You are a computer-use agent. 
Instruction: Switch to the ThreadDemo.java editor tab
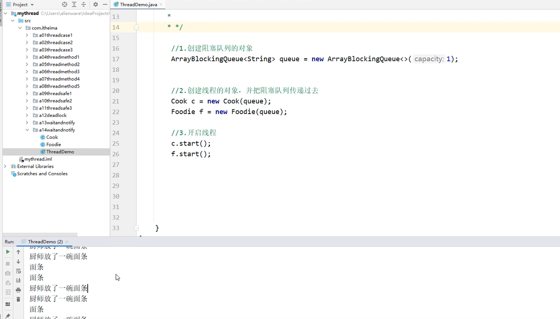pos(137,4)
